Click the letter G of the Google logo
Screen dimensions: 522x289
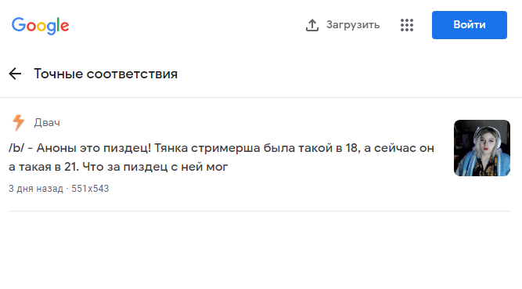19,24
